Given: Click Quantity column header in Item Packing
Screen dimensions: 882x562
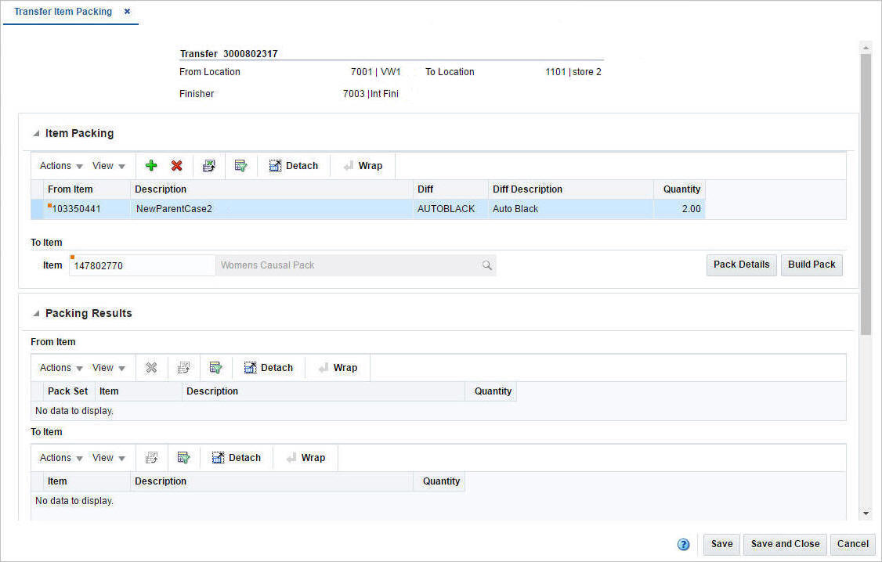Looking at the screenshot, I should click(x=679, y=189).
